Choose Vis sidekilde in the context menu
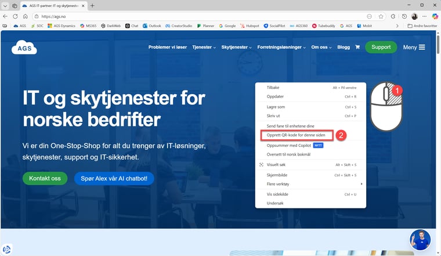This screenshot has width=441, height=256. [310, 194]
